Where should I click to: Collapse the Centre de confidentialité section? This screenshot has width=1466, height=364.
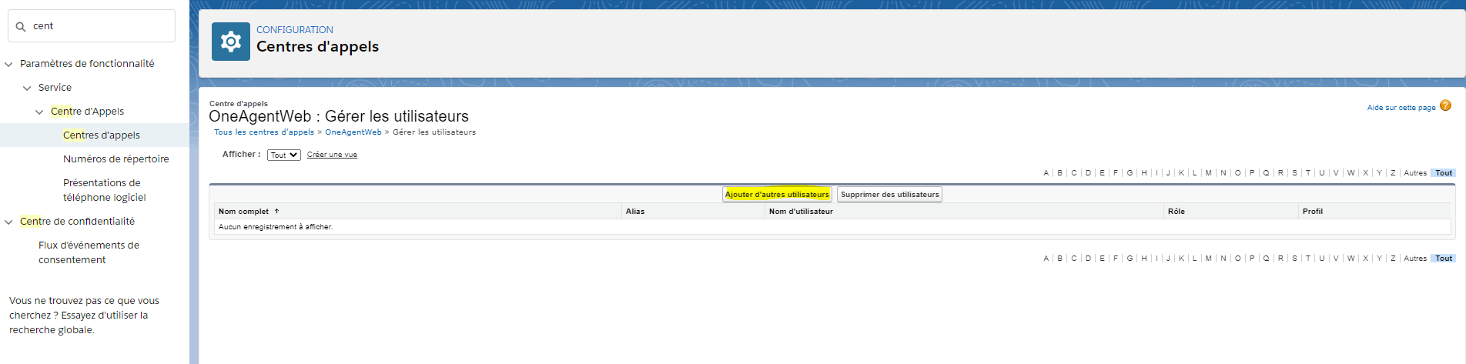[9, 222]
